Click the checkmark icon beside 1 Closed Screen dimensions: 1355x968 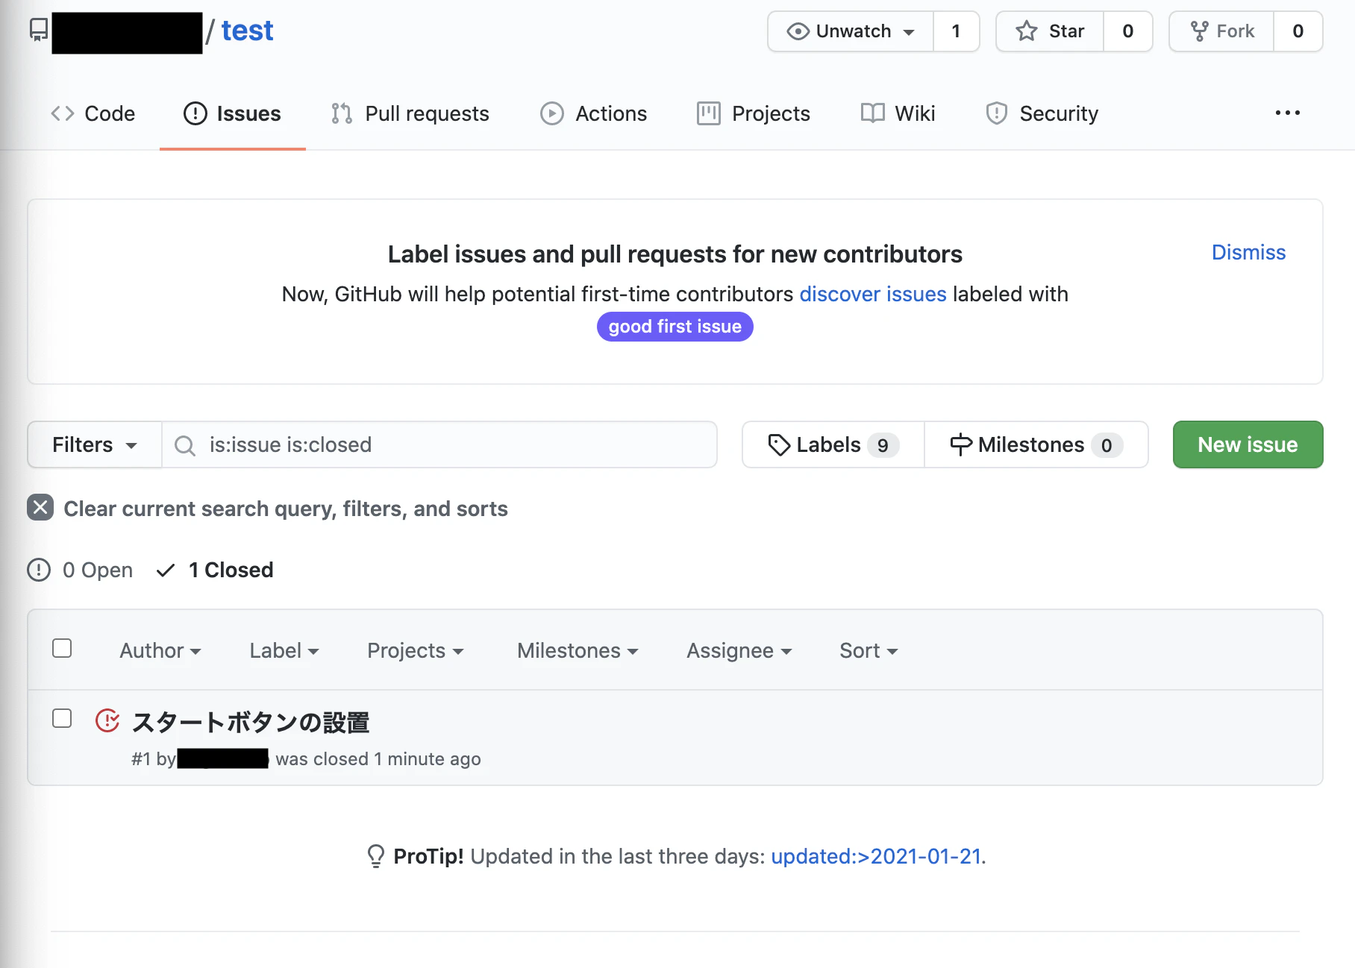[x=166, y=571]
